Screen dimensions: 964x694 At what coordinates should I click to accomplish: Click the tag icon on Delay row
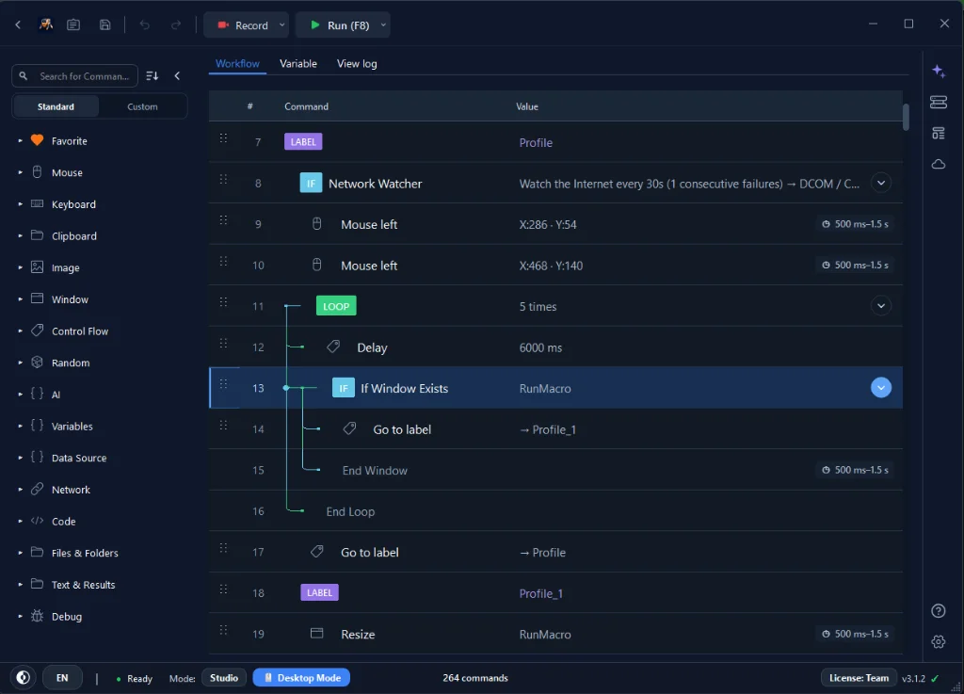click(x=333, y=347)
